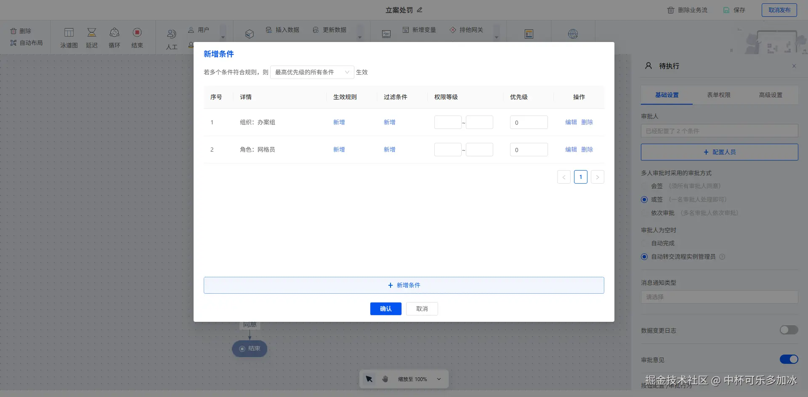Click the update data (更新数据) icon
Viewport: 808px width, 397px height.
click(316, 30)
